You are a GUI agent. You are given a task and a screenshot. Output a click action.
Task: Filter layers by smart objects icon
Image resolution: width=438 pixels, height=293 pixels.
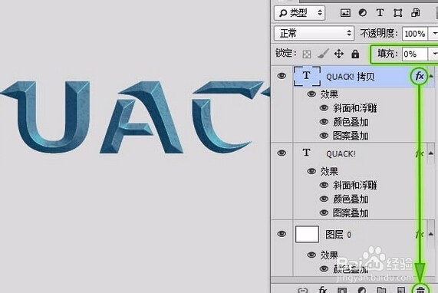pos(416,12)
